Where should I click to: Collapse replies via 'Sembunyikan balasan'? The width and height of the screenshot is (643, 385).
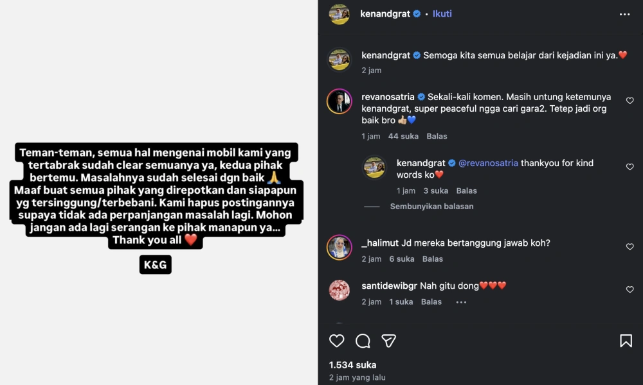point(431,206)
